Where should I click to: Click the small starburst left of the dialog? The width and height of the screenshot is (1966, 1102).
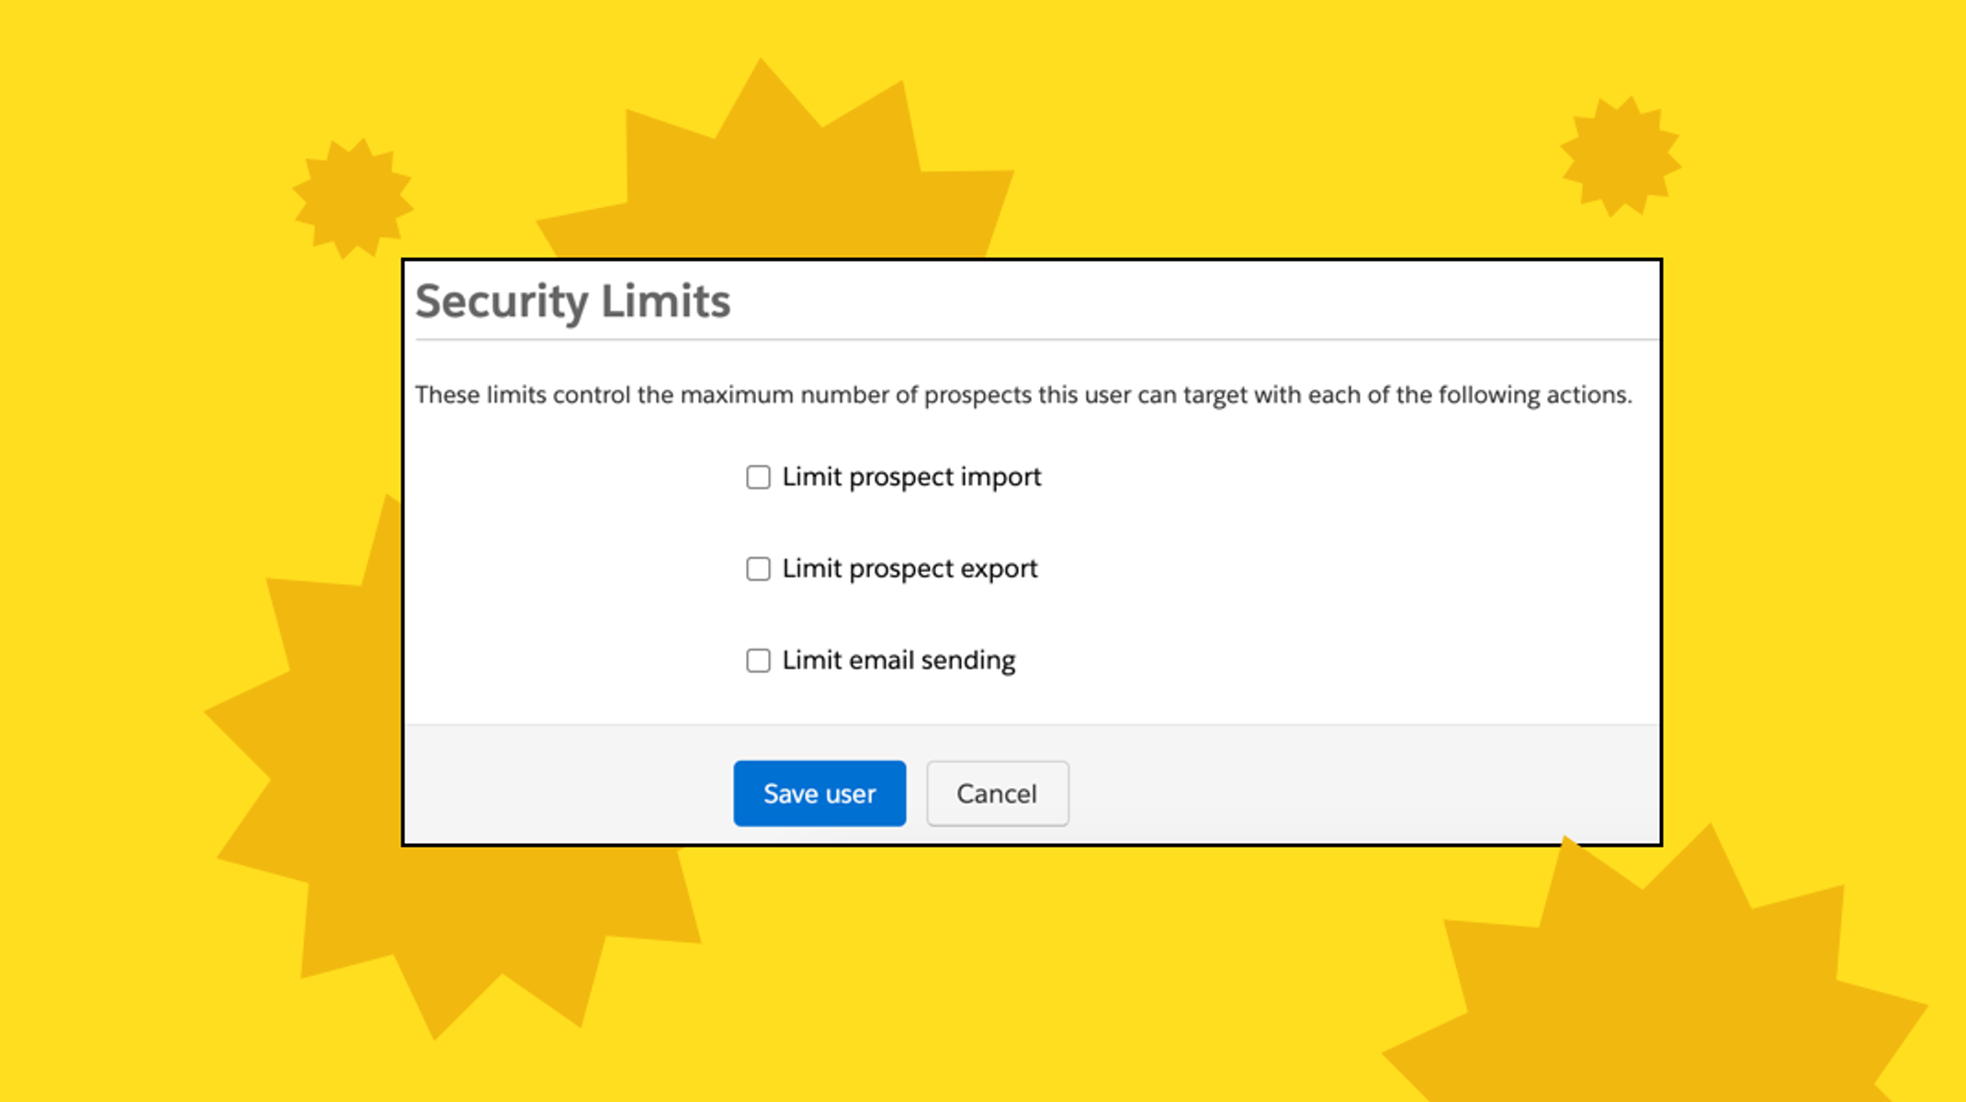pos(353,198)
